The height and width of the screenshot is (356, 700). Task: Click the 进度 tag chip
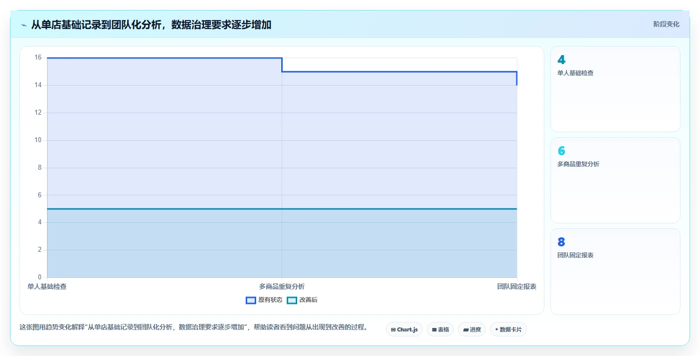pos(472,329)
